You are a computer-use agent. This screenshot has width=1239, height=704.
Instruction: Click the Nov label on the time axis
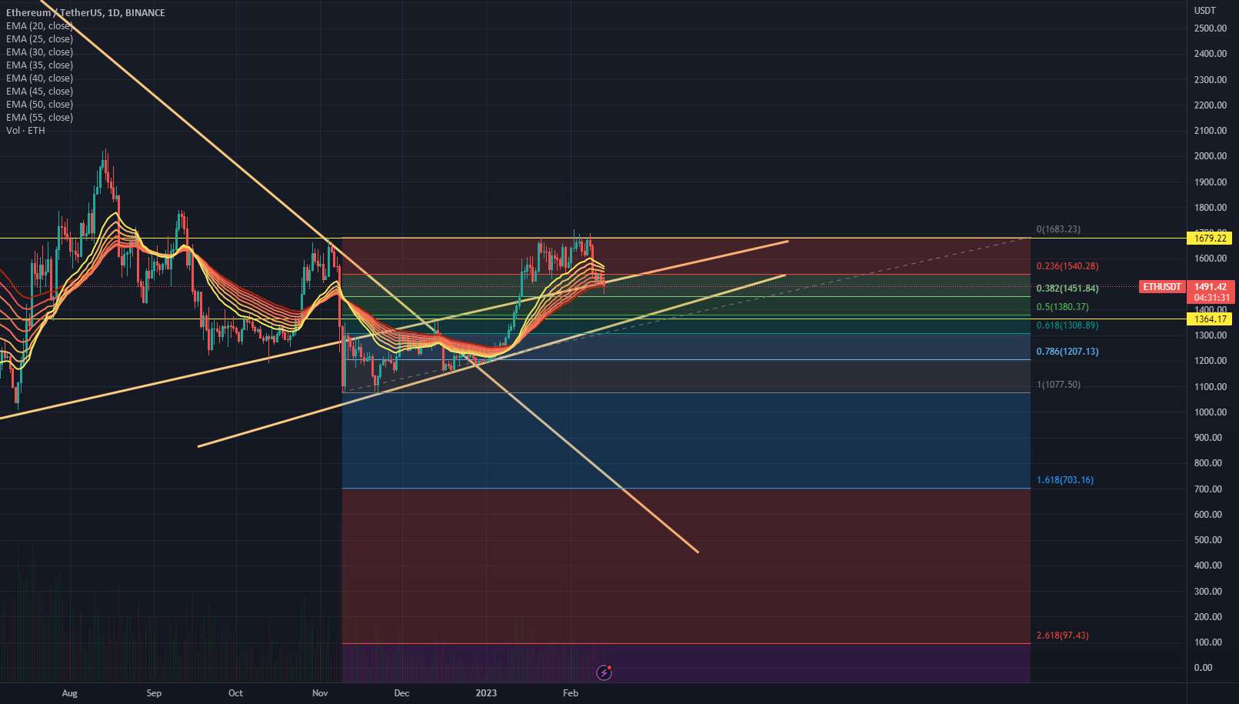tap(320, 693)
